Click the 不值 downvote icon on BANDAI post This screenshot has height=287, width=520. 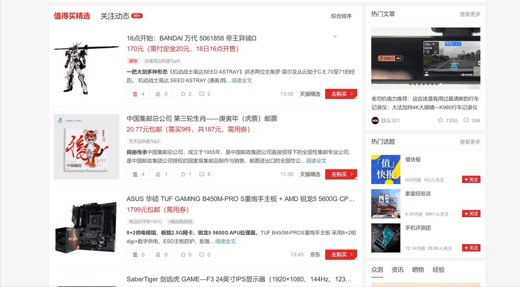(x=158, y=94)
